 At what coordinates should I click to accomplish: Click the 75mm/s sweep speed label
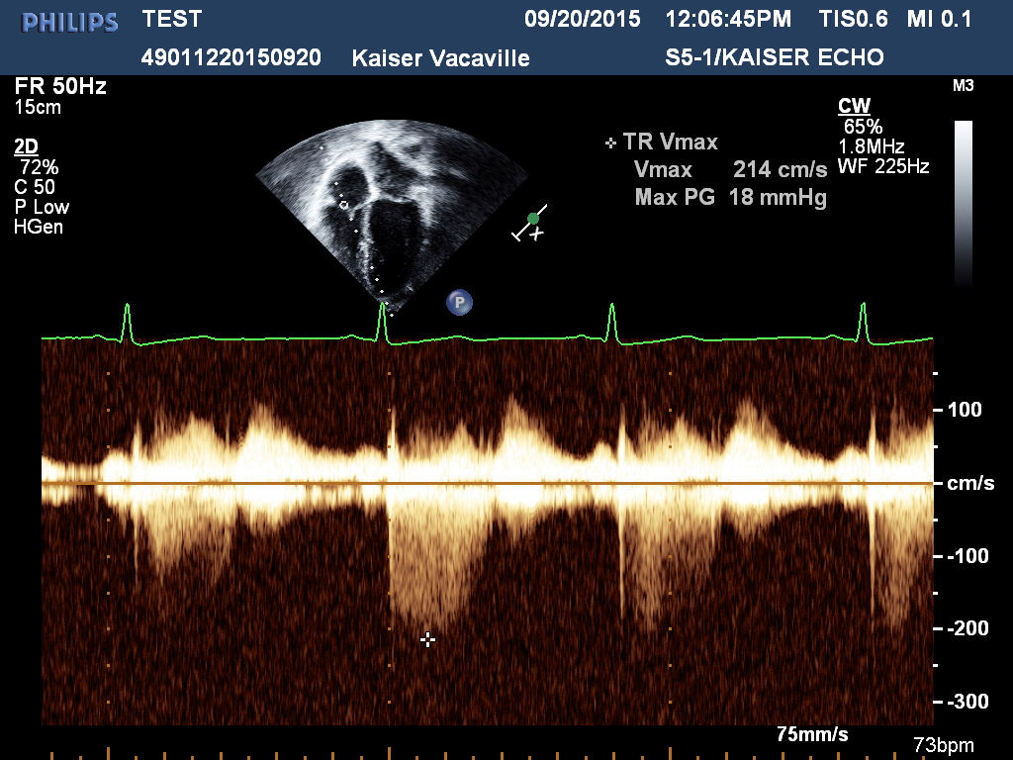coord(812,735)
